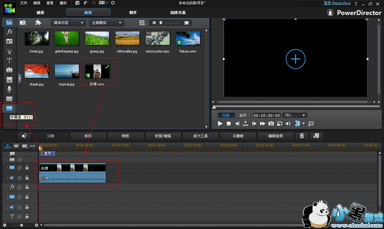
Task: Disable the effects (fx) track checkbox
Action: coord(19,187)
